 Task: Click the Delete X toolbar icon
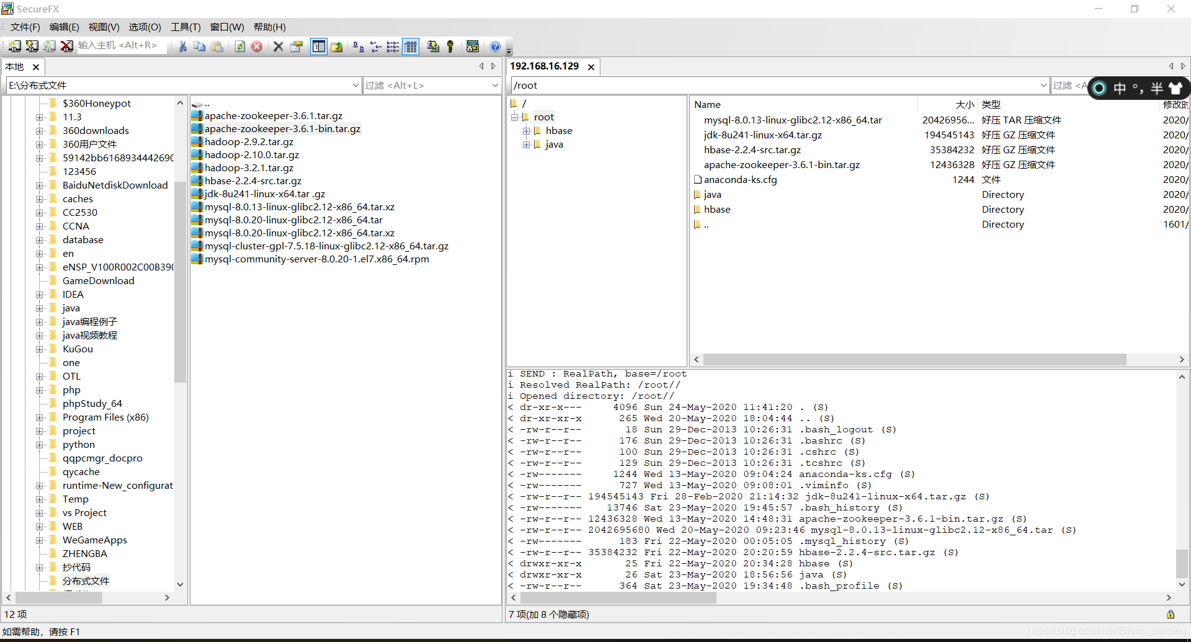279,47
